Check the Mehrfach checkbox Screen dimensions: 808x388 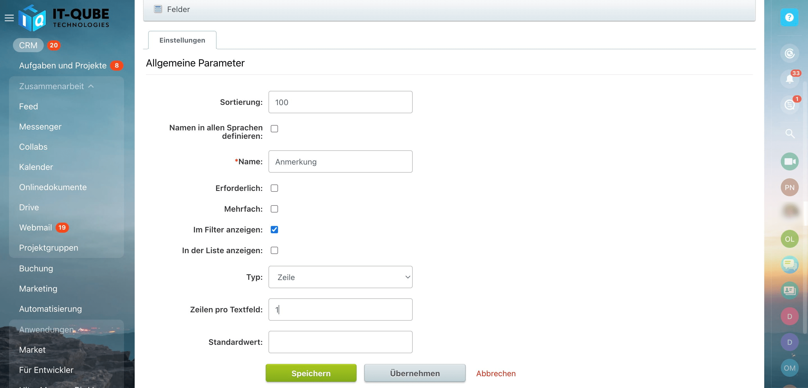pyautogui.click(x=274, y=209)
